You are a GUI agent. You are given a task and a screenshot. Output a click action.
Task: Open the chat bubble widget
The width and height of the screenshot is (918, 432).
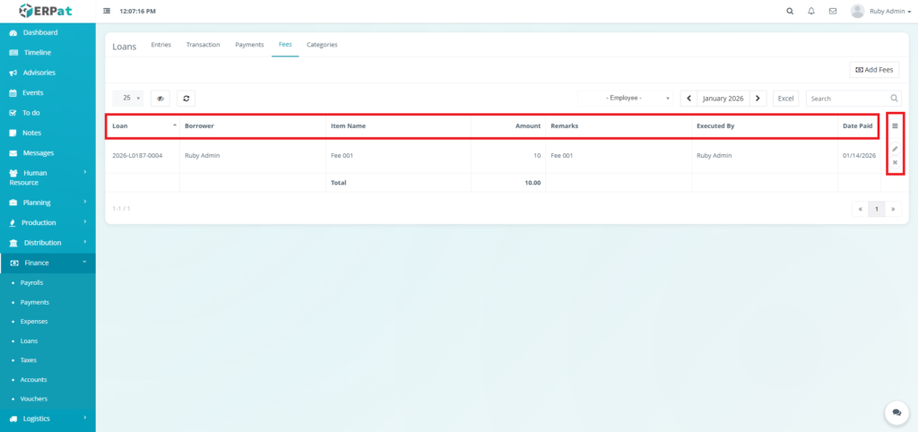click(x=896, y=411)
